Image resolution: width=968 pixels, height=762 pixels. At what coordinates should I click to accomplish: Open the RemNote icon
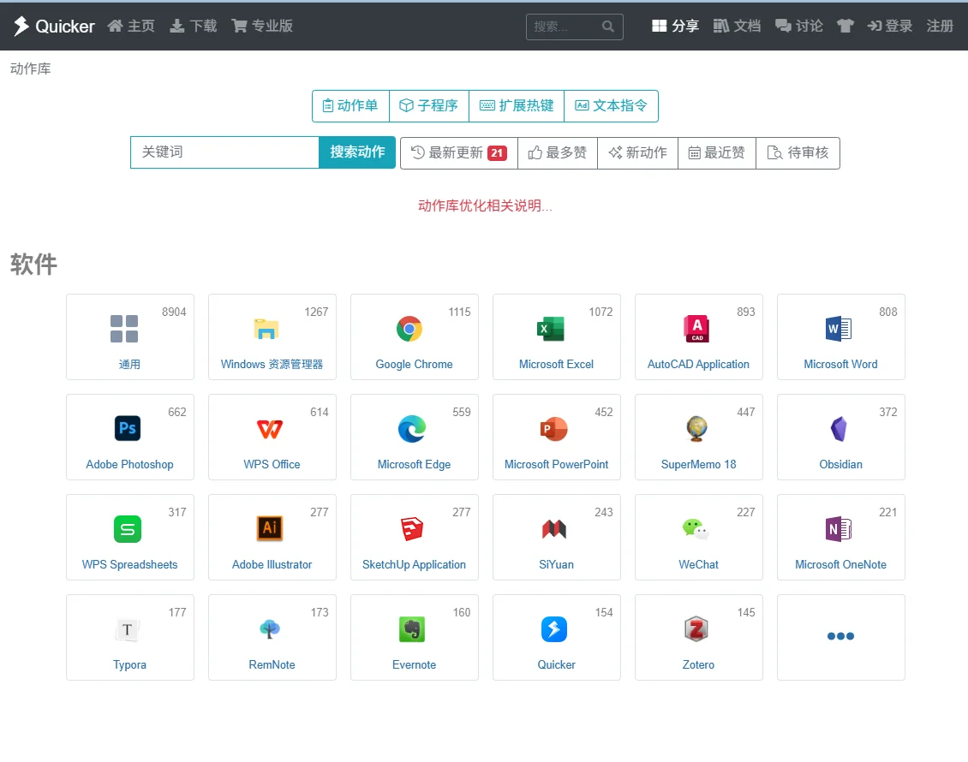coord(270,628)
